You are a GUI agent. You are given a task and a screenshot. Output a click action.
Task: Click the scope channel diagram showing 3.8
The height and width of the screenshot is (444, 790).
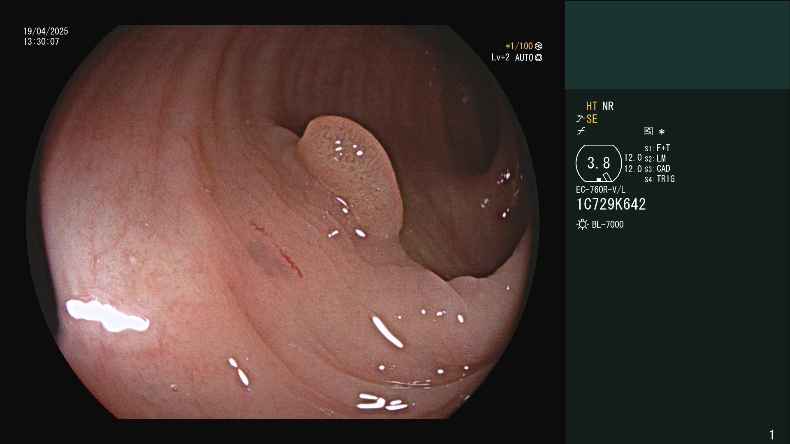599,163
